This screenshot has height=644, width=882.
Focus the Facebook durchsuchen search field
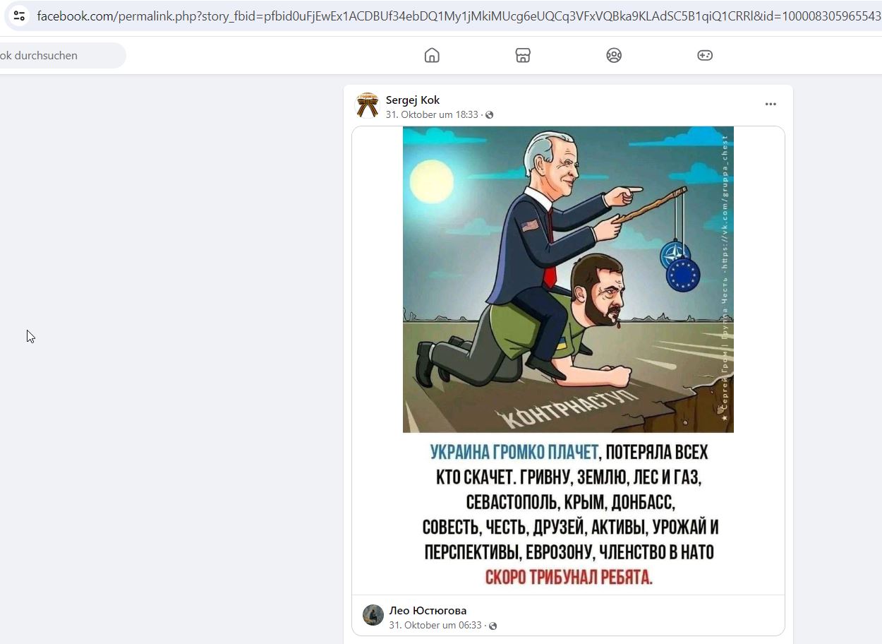tap(61, 55)
